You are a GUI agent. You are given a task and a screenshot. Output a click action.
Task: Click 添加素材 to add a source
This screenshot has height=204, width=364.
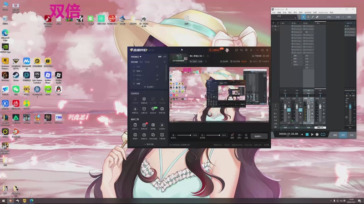coord(149,87)
